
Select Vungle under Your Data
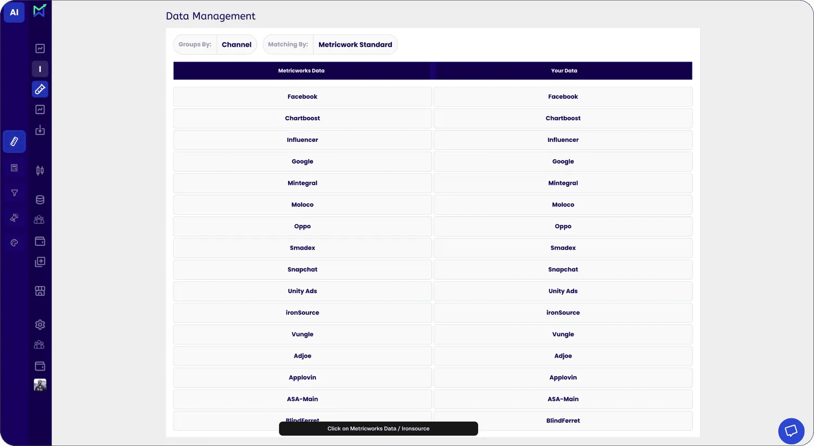pos(563,334)
